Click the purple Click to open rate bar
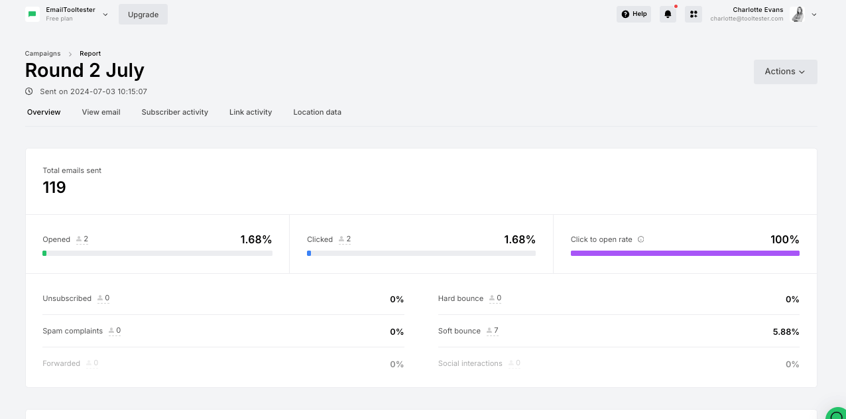This screenshot has width=846, height=419. coord(685,253)
